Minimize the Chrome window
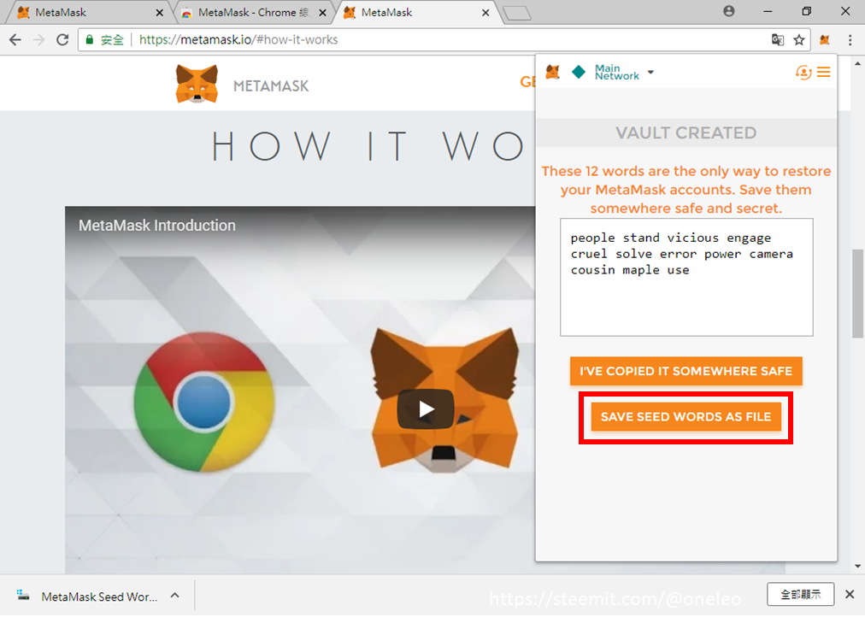This screenshot has height=623, width=865. tap(768, 11)
